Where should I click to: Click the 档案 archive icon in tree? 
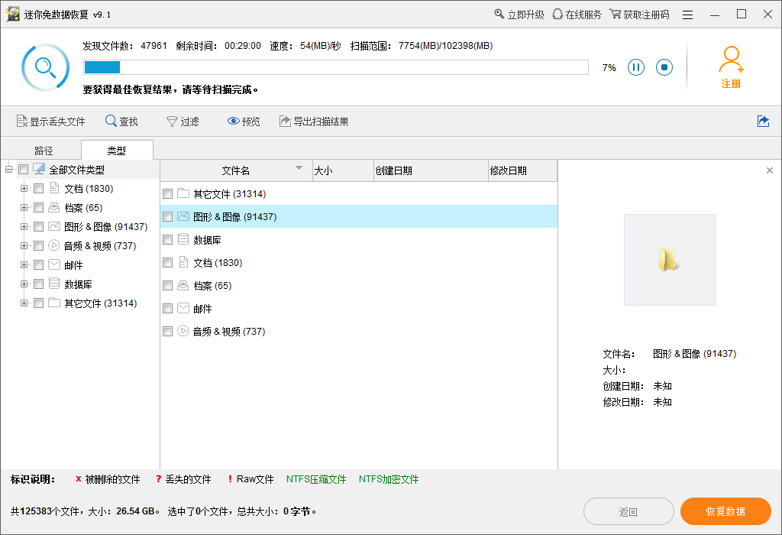coord(54,207)
